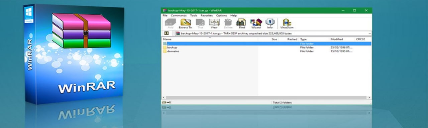This screenshot has width=428, height=128.
Task: Maximize the WinRAR window
Action: pos(354,10)
